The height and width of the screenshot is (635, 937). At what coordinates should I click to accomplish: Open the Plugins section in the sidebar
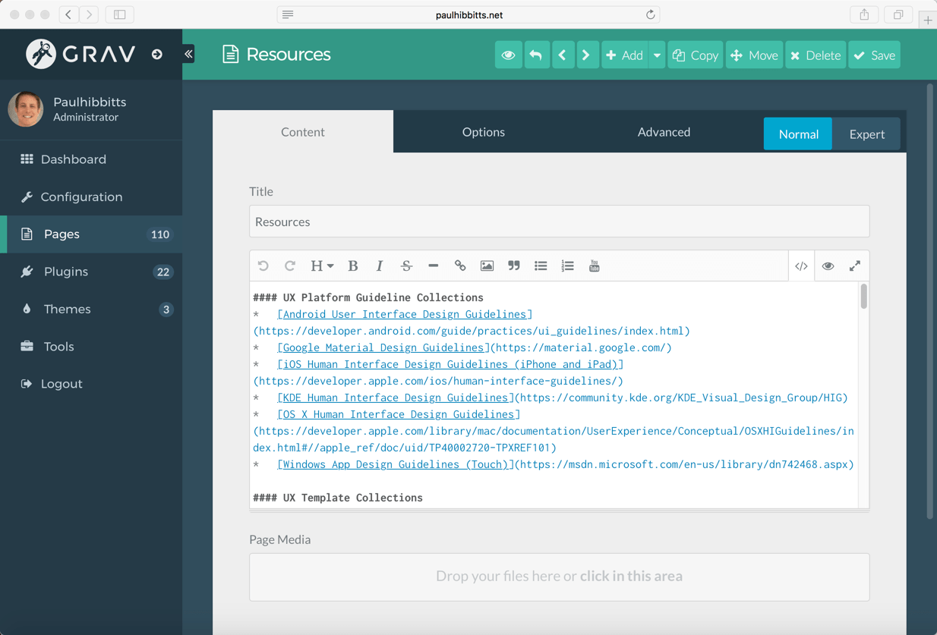65,271
